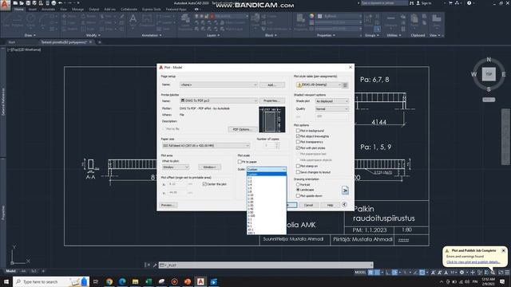The image size is (511, 287).
Task: Expand the Draw panel in the ribbon
Action: click(x=30, y=35)
